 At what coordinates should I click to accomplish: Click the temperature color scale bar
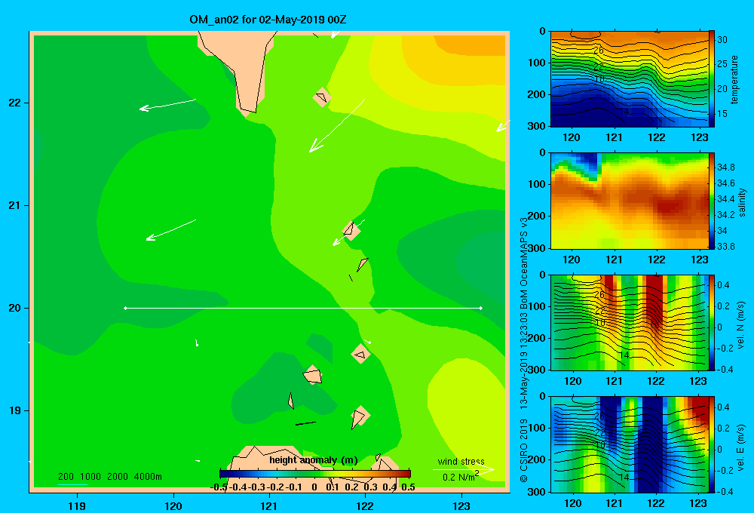coord(711,78)
